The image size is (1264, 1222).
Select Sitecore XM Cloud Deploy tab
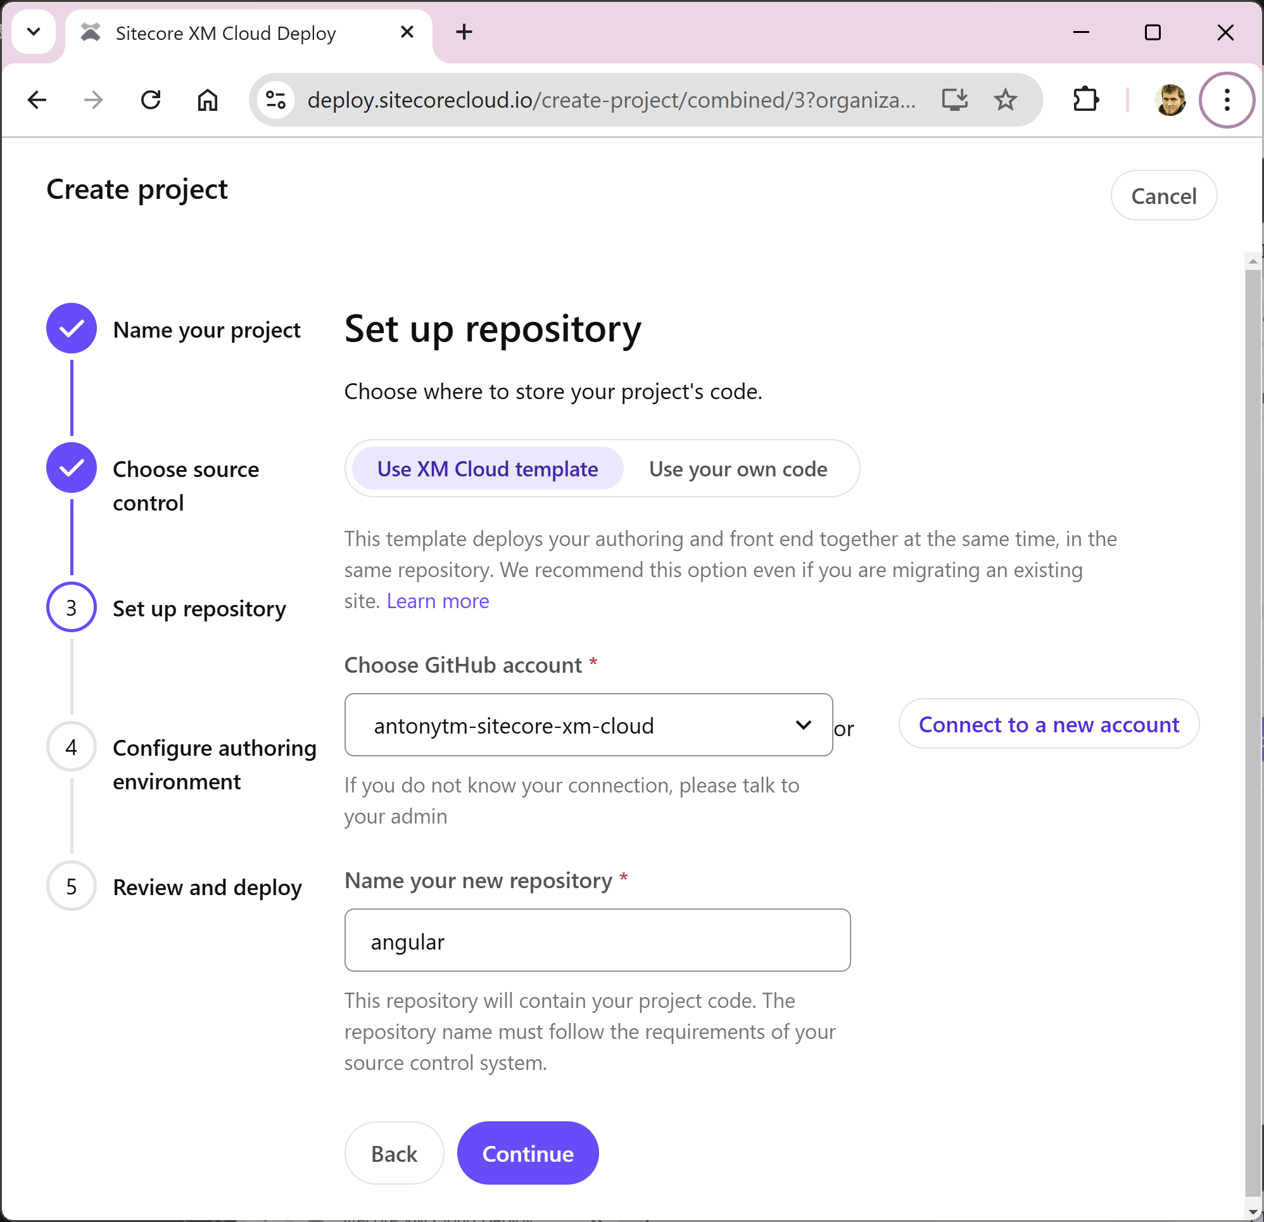225,33
